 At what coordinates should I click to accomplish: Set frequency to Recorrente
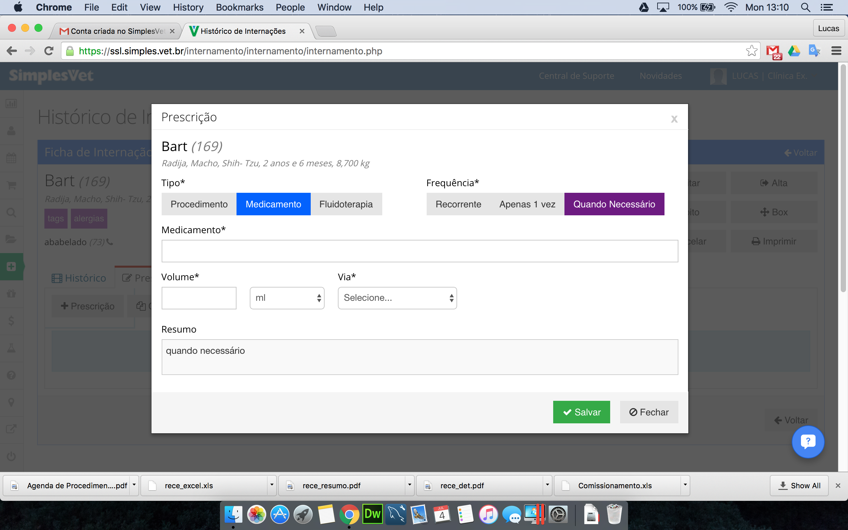[458, 204]
